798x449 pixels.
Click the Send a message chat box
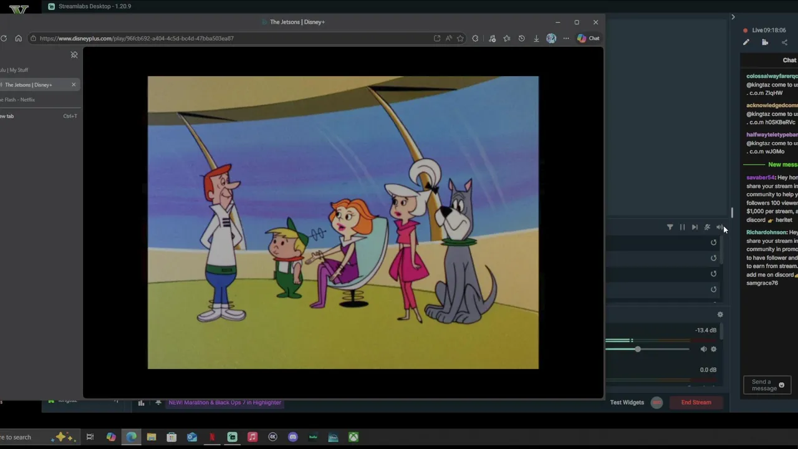(767, 385)
